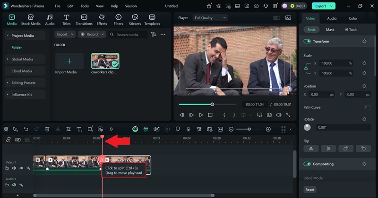Open the player volume control
The width and height of the screenshot is (378, 198).
[x=279, y=115]
